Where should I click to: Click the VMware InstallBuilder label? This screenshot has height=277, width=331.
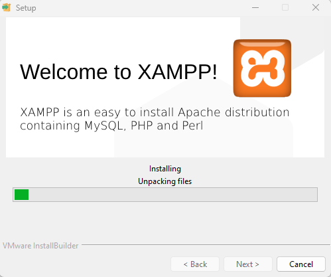(x=40, y=246)
